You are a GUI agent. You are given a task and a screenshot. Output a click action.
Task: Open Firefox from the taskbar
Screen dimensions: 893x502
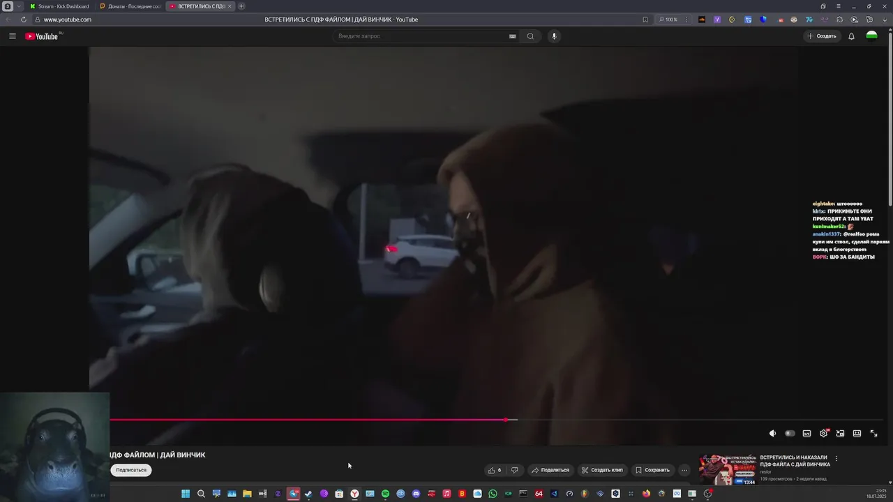[x=646, y=494]
